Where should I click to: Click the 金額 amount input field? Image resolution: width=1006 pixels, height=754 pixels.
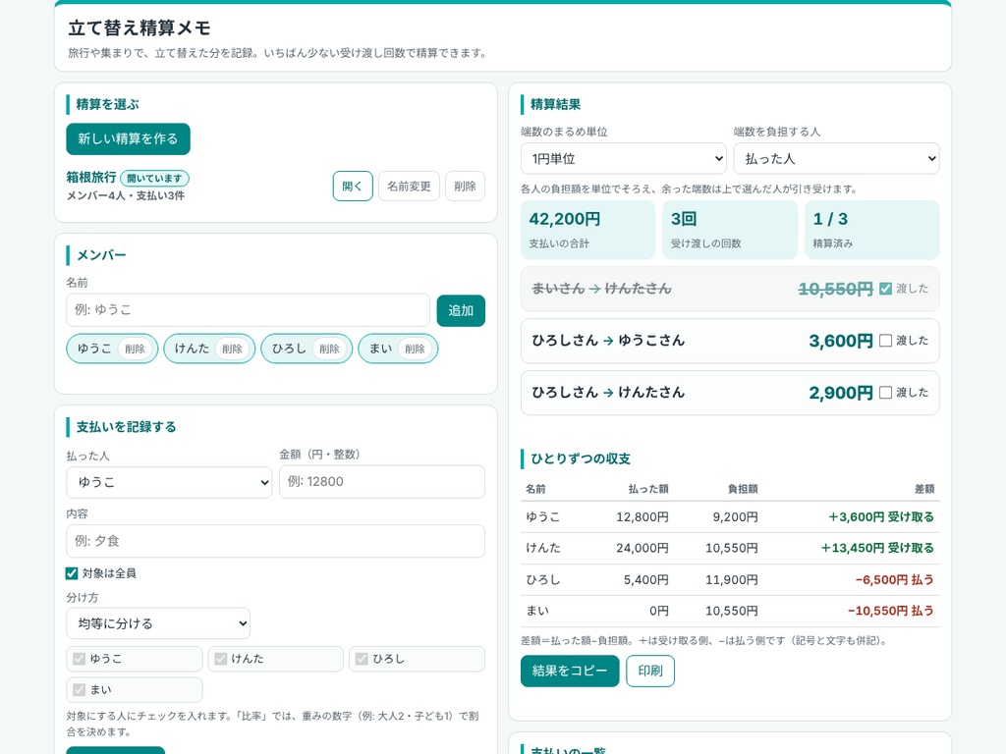382,481
